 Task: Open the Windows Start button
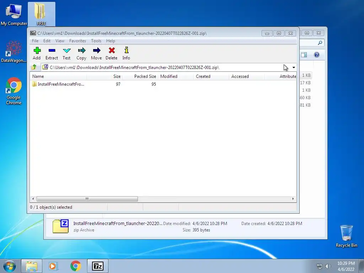click(x=10, y=266)
